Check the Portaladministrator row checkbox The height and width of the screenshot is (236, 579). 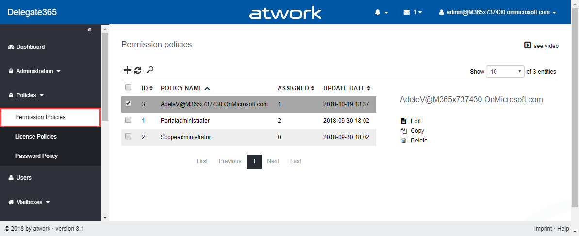pos(128,120)
